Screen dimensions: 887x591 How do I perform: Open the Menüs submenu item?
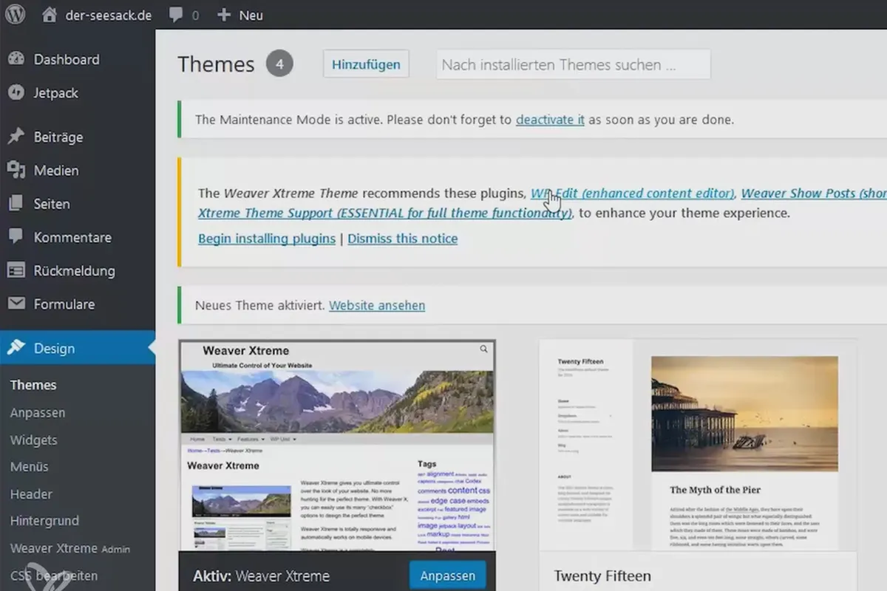tap(29, 466)
